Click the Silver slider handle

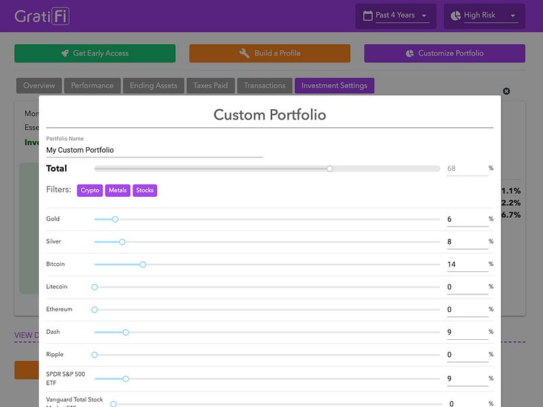tap(122, 242)
